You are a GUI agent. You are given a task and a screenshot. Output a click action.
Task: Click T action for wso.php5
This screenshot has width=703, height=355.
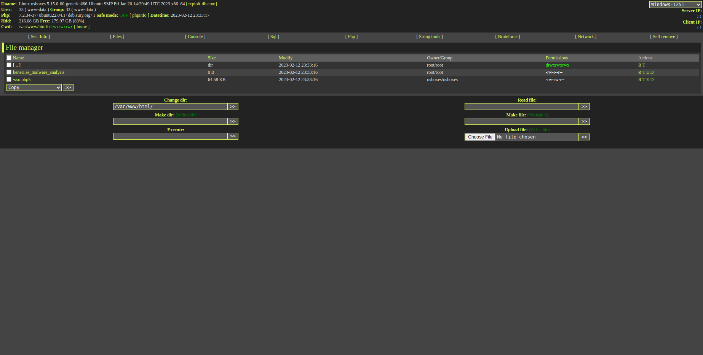click(x=644, y=80)
